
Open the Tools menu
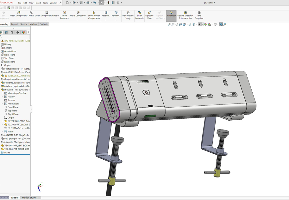(x=45, y=3)
